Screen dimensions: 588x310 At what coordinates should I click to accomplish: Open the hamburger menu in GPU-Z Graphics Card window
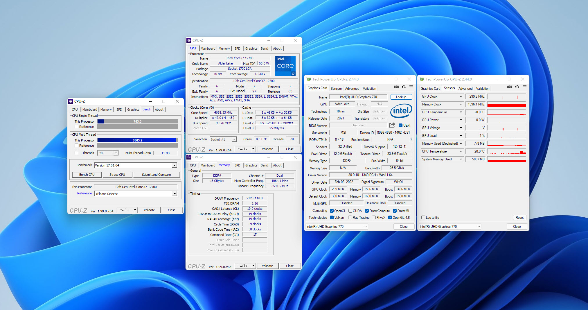tap(411, 87)
